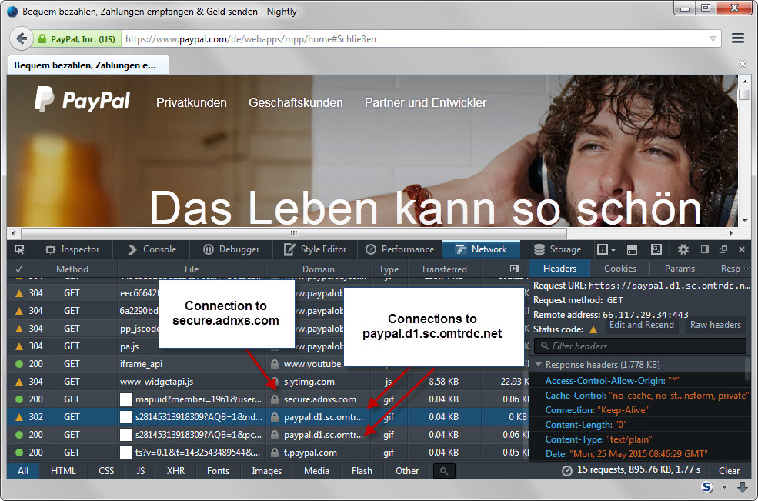758x501 pixels.
Task: Filter requests by XHR
Action: click(175, 470)
